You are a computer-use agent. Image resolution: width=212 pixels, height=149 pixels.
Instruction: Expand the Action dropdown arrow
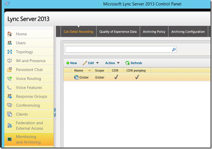118,63
